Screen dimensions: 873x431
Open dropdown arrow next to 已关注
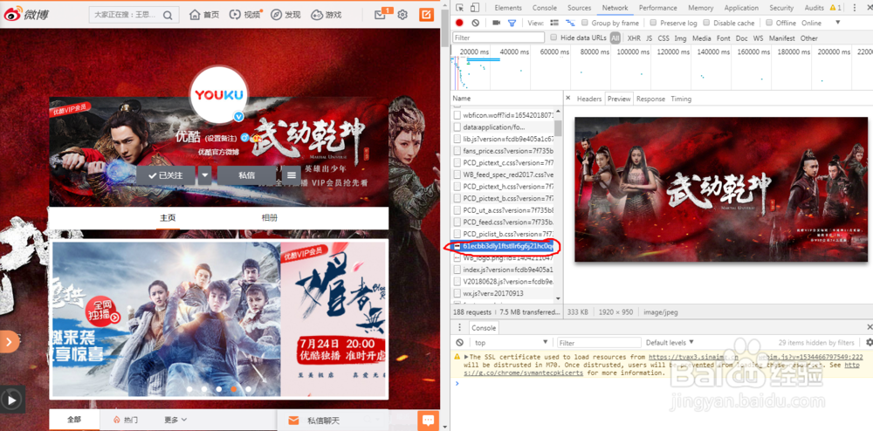(x=205, y=175)
